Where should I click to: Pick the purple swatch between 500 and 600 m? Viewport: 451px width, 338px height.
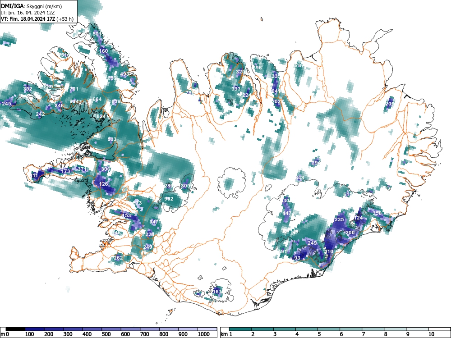pos(111,329)
